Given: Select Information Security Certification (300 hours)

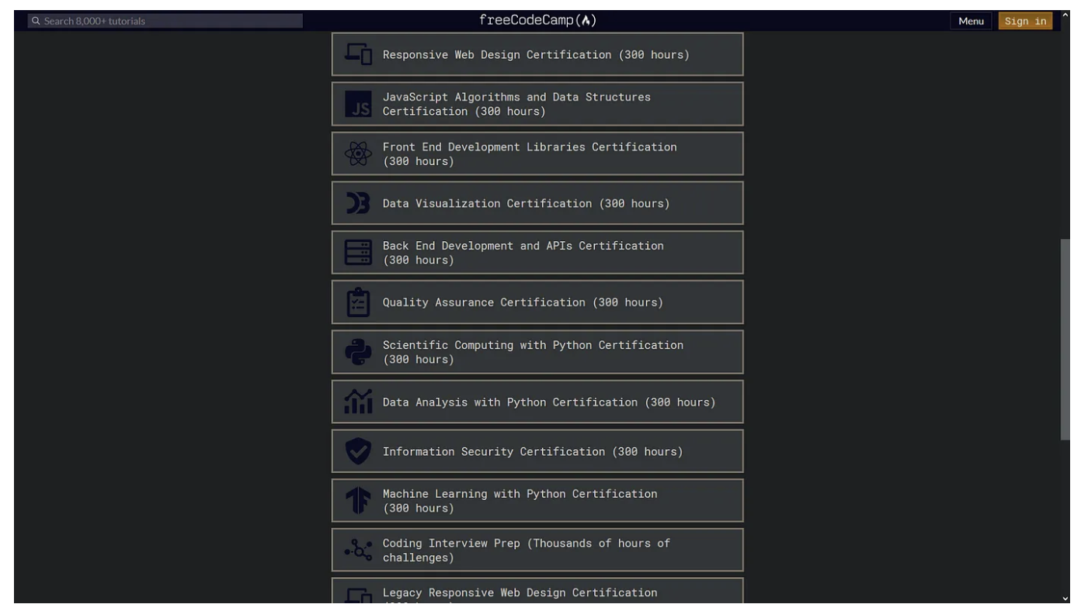Looking at the screenshot, I should [x=537, y=451].
